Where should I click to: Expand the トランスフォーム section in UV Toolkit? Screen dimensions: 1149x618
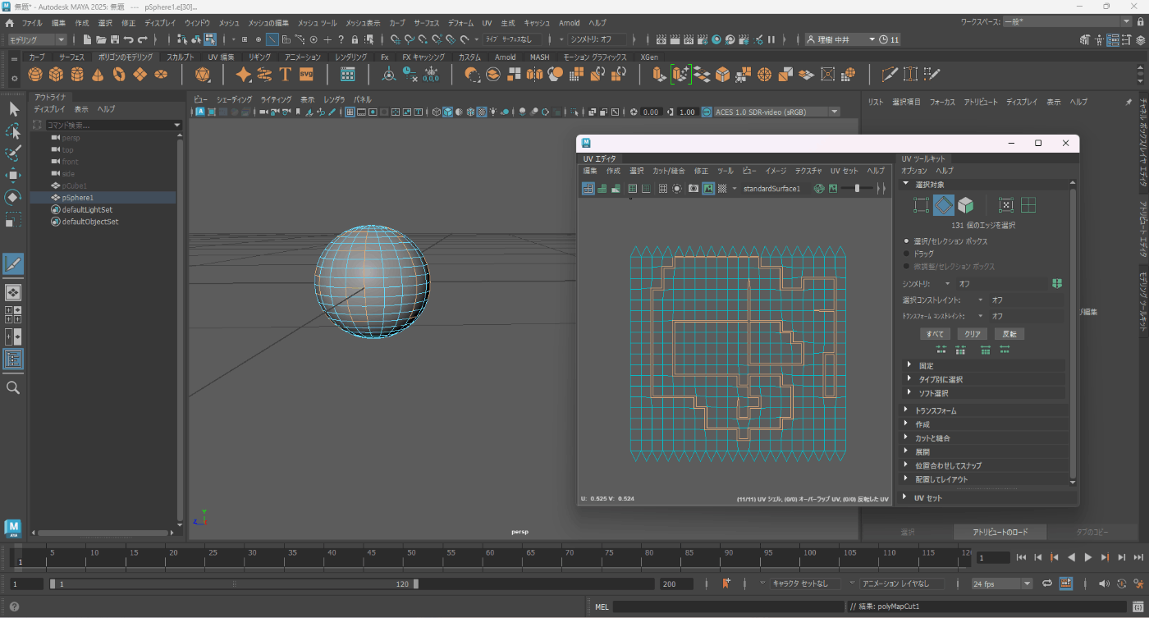(x=985, y=410)
